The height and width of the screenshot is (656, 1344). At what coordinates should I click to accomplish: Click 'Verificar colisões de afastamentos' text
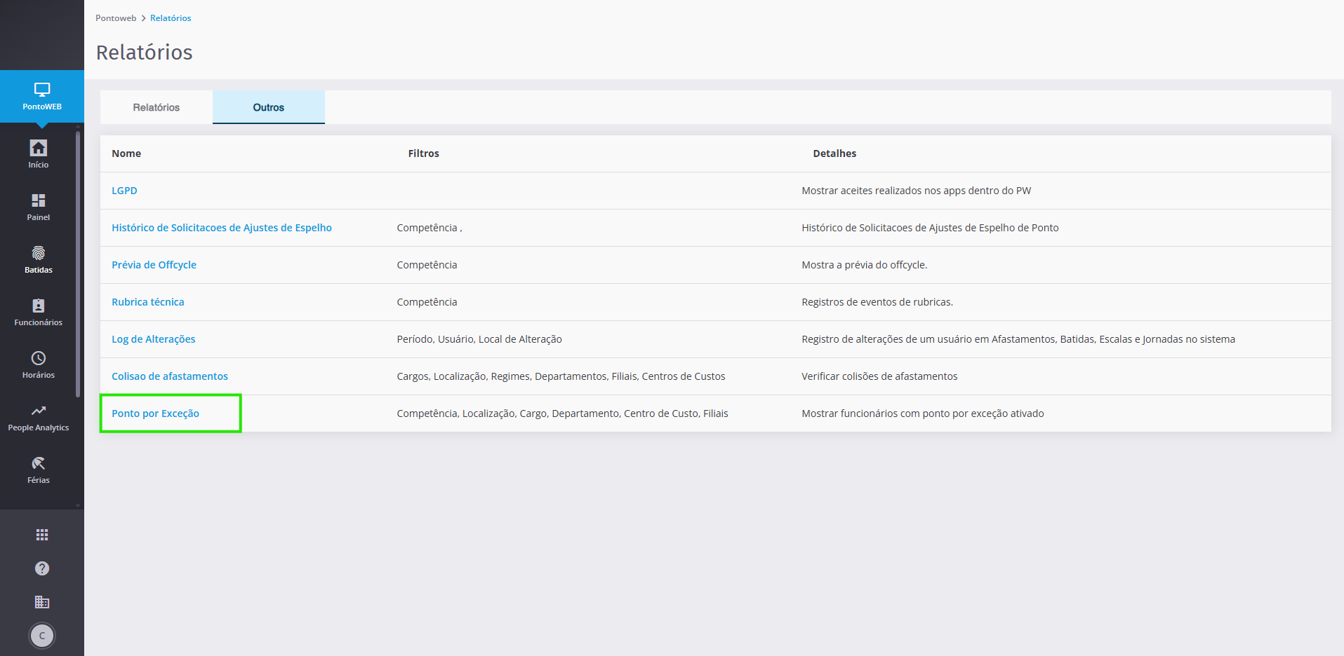coord(879,376)
